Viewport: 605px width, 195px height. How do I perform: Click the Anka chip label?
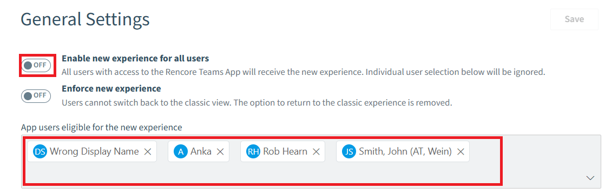coord(201,151)
